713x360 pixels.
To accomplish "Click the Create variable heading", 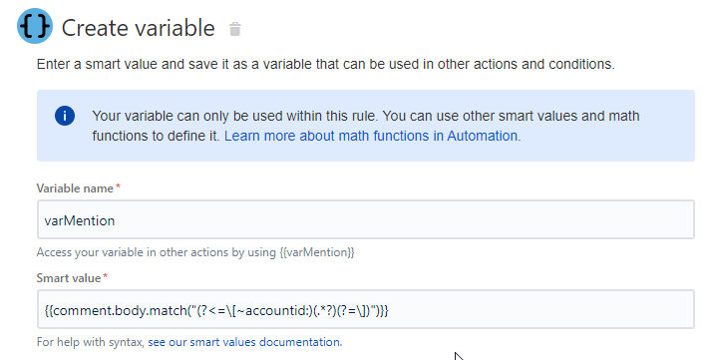I will 139,28.
